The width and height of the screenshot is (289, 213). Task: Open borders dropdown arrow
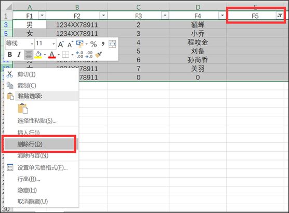tap(72, 55)
